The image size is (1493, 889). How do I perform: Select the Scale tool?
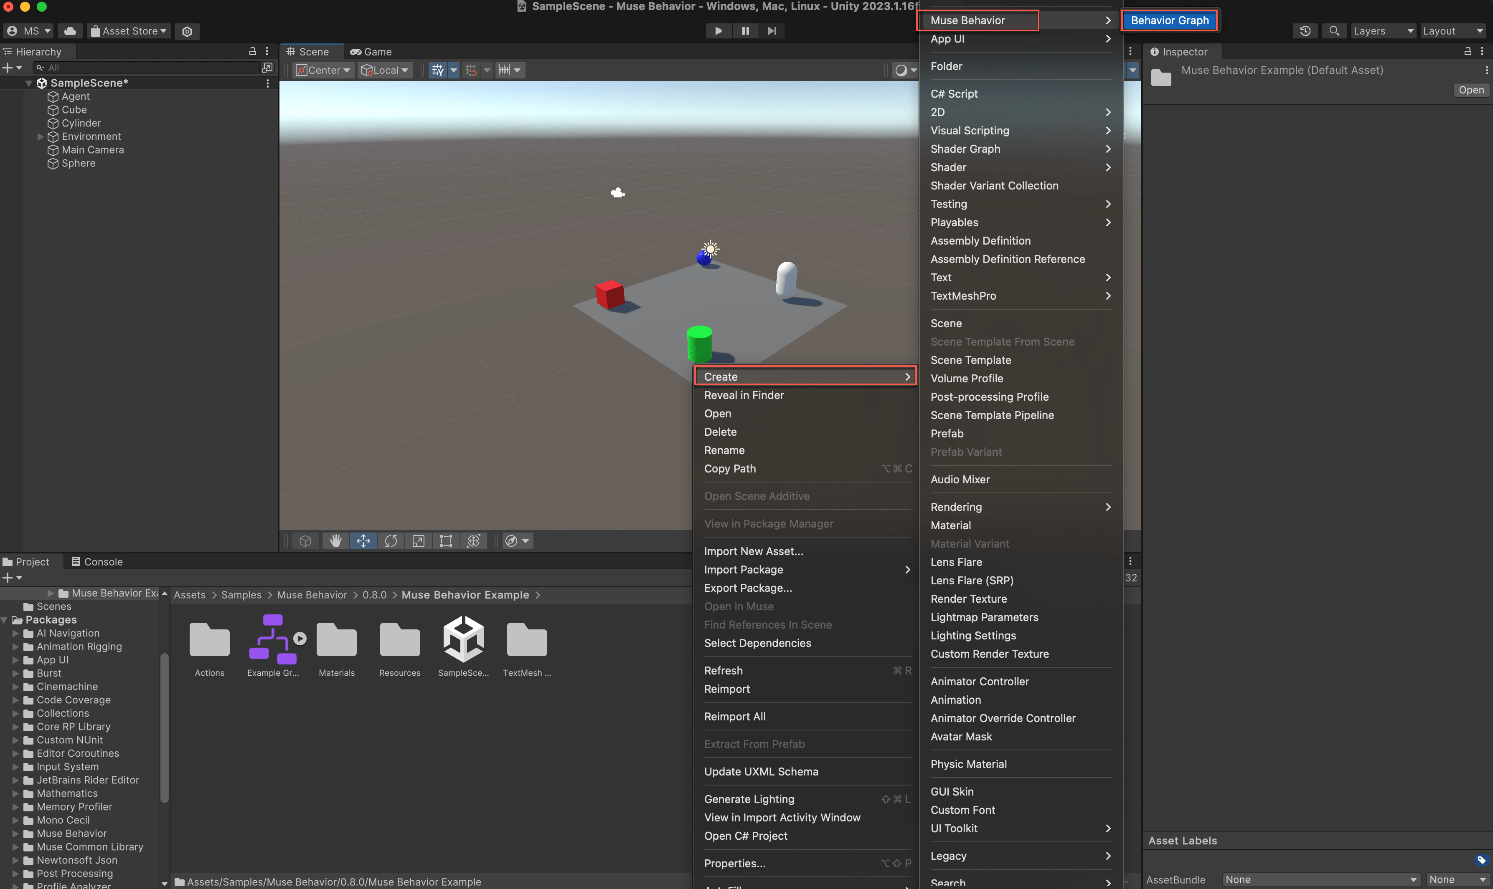coord(419,541)
